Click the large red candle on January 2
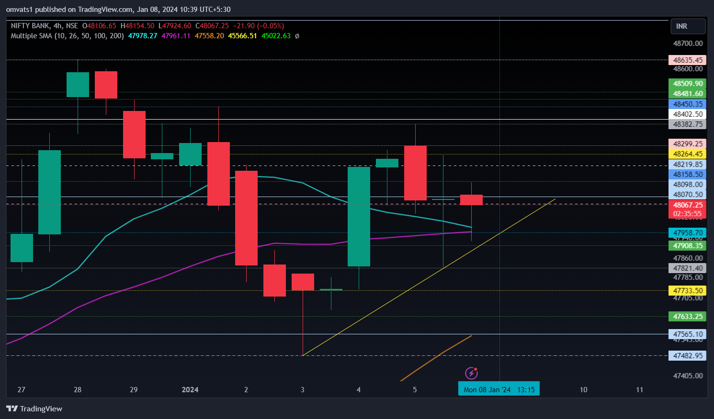Viewport: 714px width, 419px height. (x=246, y=218)
